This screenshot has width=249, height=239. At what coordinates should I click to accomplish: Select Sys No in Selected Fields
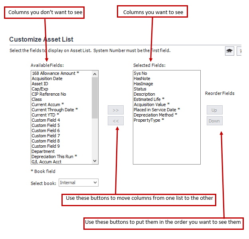[140, 73]
